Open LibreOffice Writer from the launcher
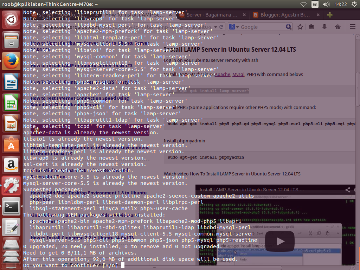 11,82
